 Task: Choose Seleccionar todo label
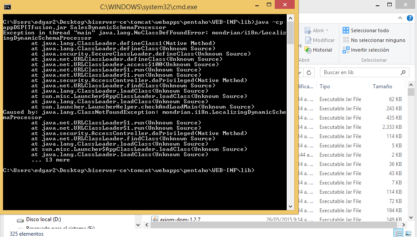click(370, 30)
